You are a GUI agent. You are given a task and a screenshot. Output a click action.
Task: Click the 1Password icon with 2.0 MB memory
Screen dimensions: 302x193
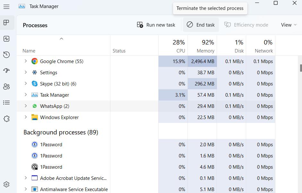click(34, 144)
